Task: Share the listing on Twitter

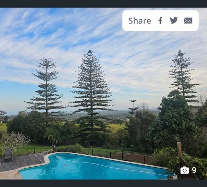Action: pyautogui.click(x=174, y=20)
